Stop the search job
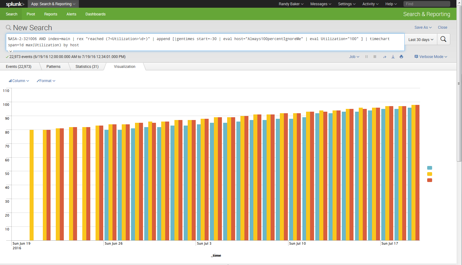462x265 pixels. click(374, 56)
